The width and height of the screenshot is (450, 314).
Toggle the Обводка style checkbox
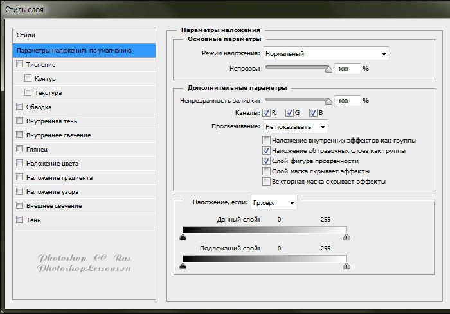[20, 107]
